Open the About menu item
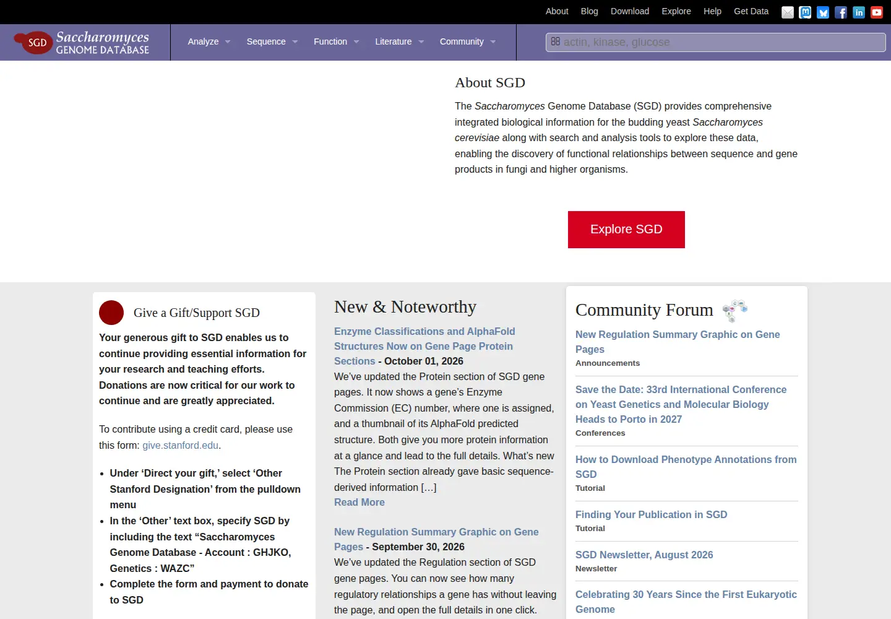This screenshot has height=619, width=891. tap(557, 11)
